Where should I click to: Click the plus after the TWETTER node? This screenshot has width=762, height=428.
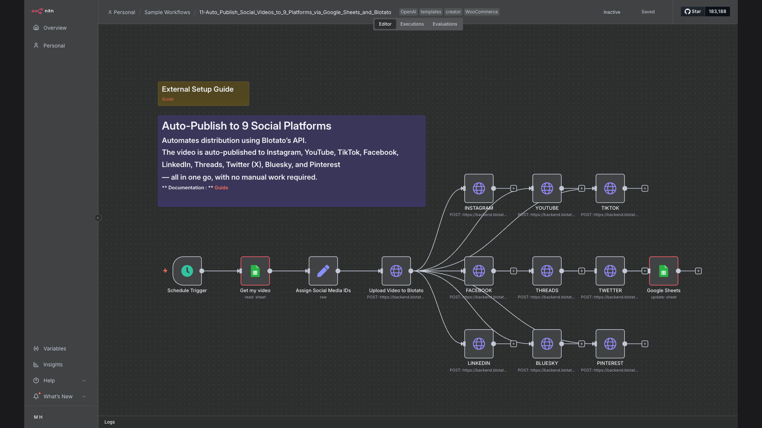[645, 271]
